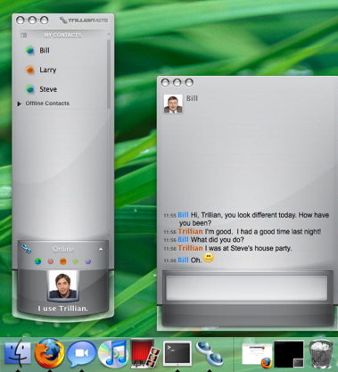Screen dimensions: 338x372
Task: Click the My Contacts header
Action: point(62,35)
